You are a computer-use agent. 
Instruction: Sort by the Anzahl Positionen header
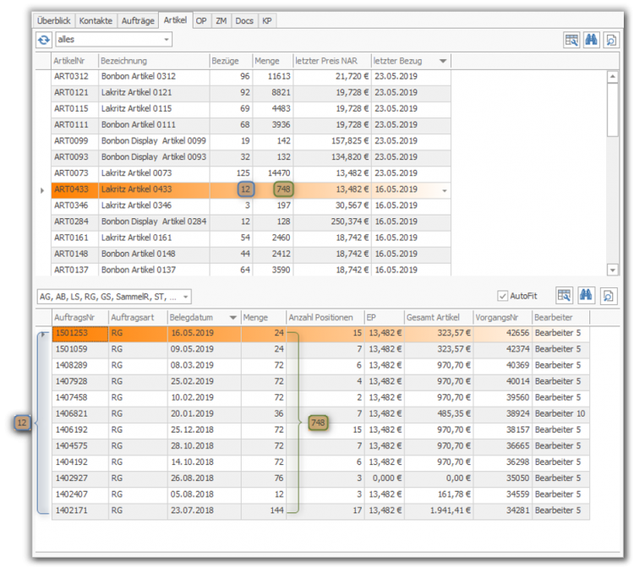click(x=325, y=318)
